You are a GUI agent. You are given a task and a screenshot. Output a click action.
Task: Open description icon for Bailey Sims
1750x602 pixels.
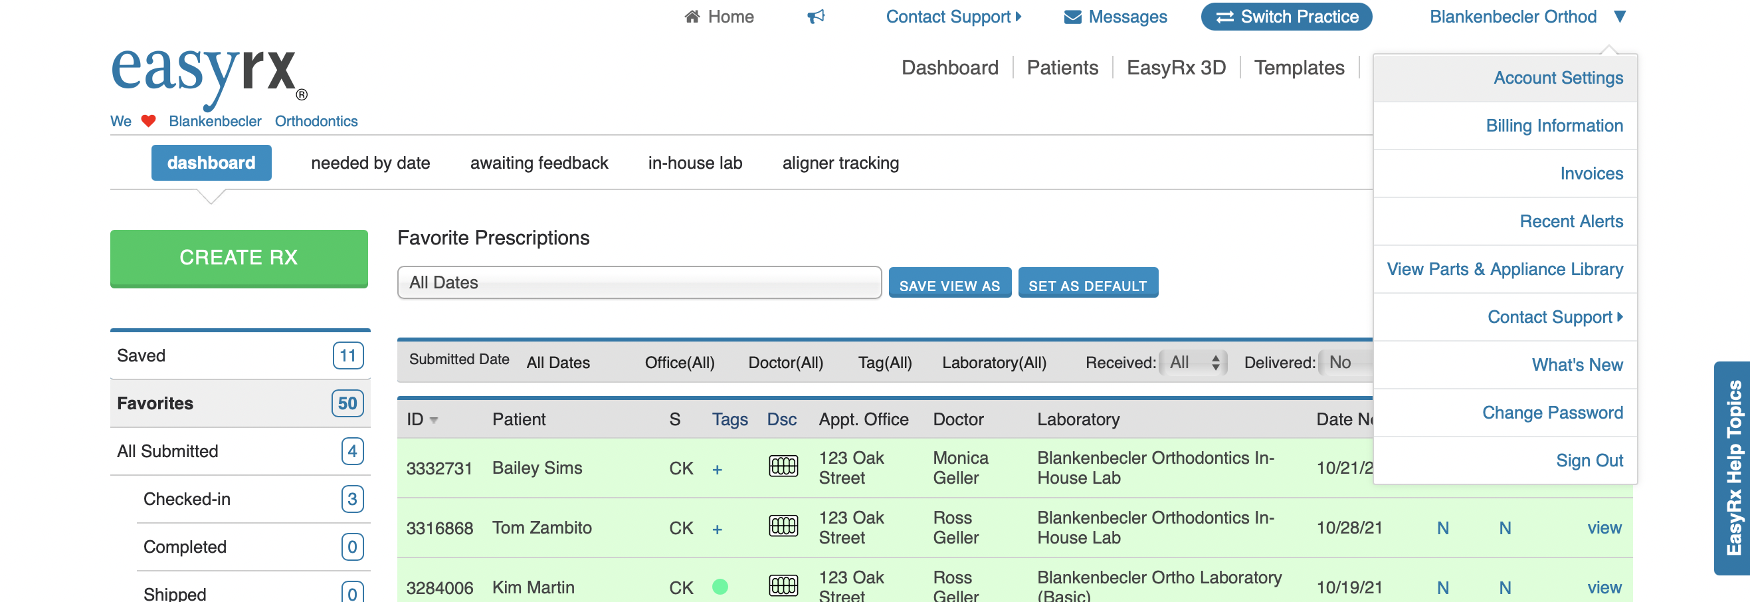783,466
